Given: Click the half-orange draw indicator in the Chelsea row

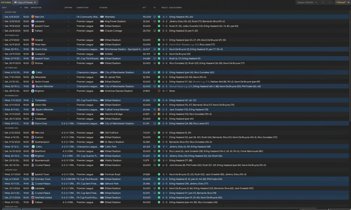Looking at the screenshot, I should (159, 114).
